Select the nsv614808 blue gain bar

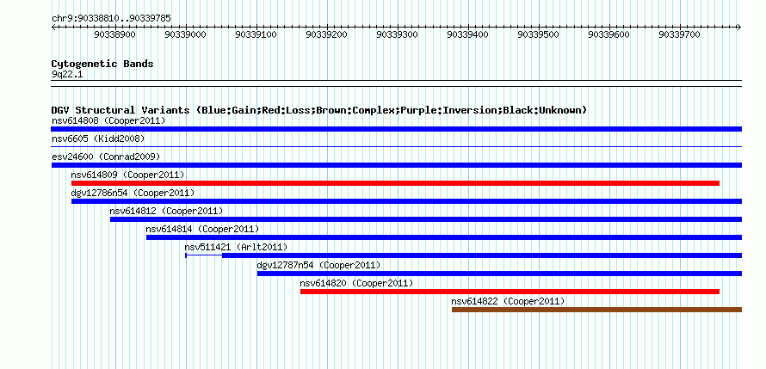click(396, 129)
